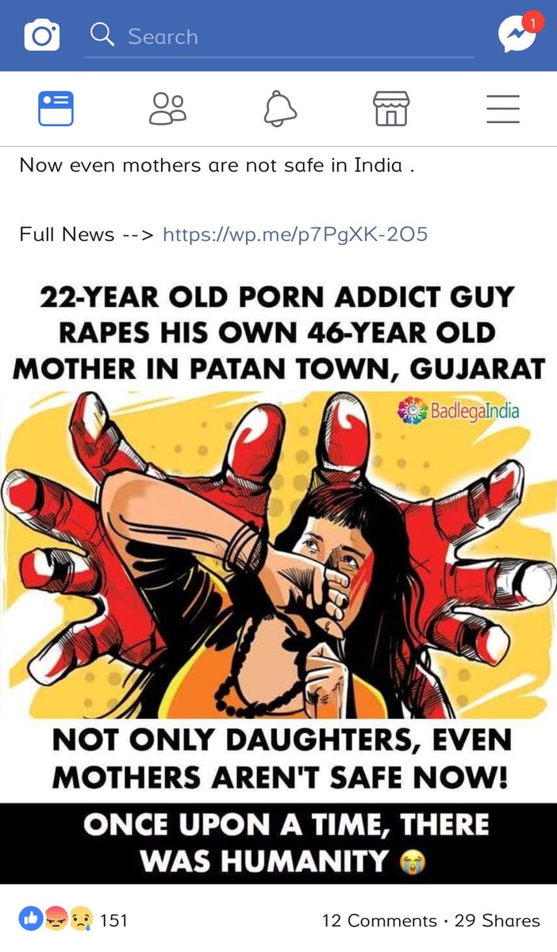Open the Marketplace storefront icon
Image resolution: width=557 pixels, height=952 pixels.
point(391,109)
